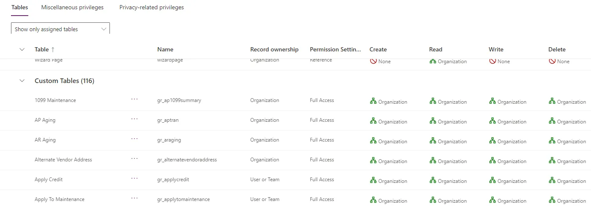Change Write privilege for Apply Credit
This screenshot has width=591, height=209.
[x=508, y=180]
